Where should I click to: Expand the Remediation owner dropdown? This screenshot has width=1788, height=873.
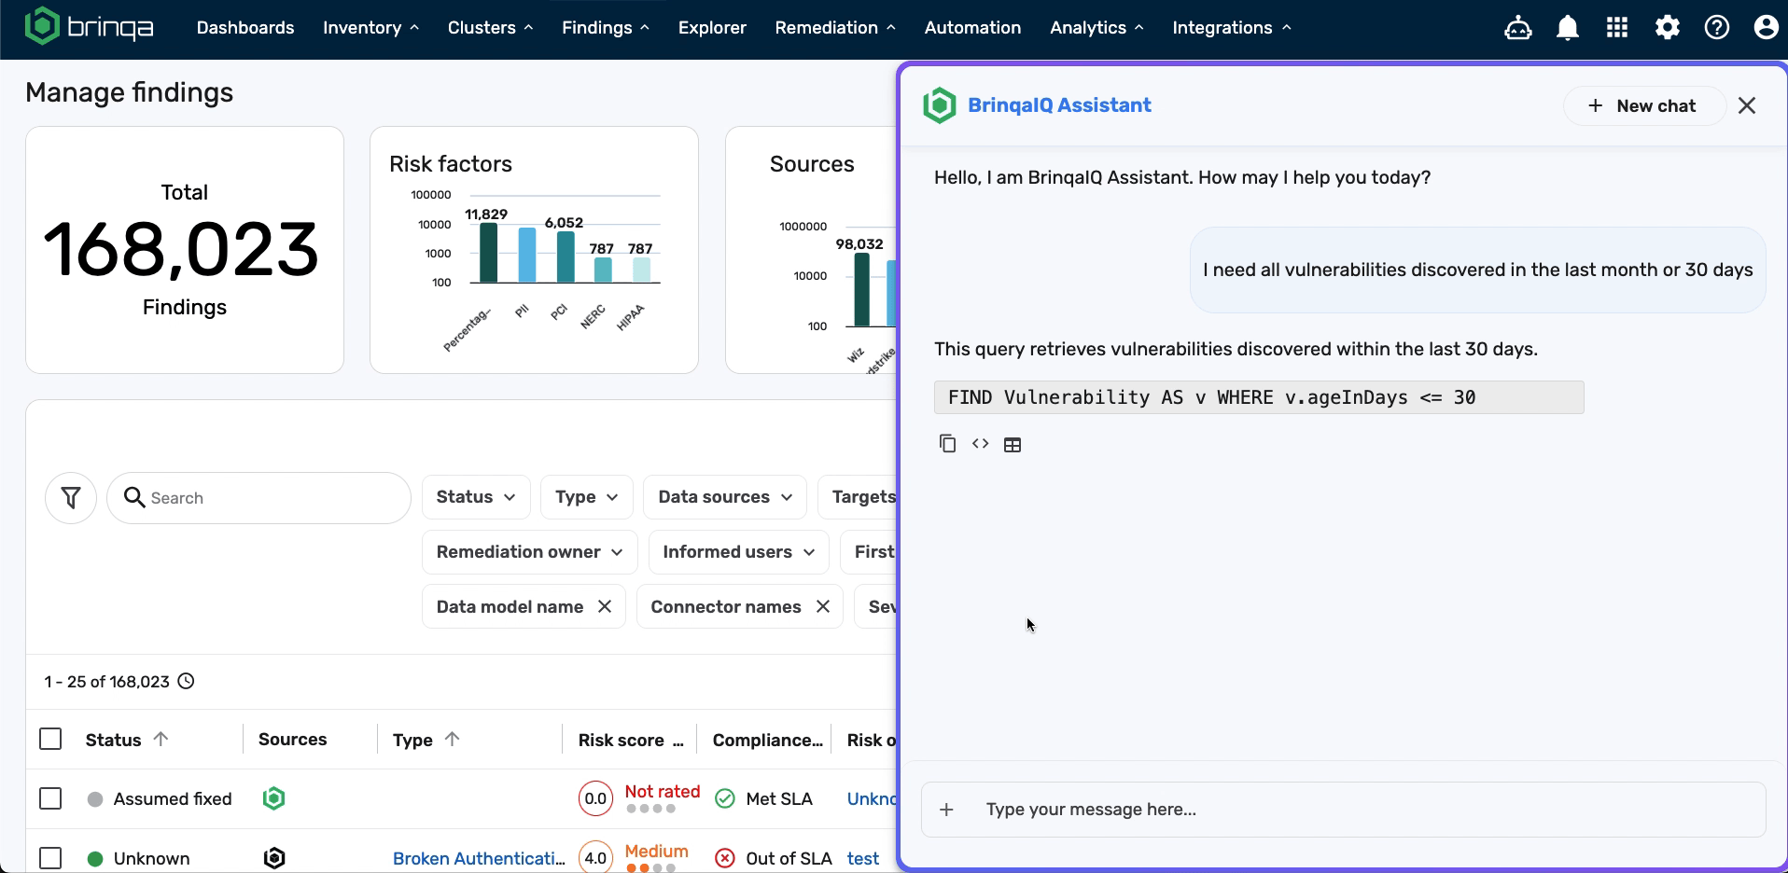tap(529, 552)
